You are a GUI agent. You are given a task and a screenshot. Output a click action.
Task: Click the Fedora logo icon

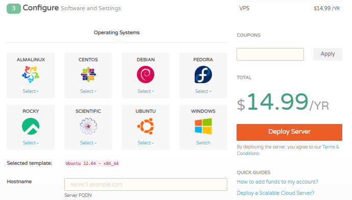[203, 74]
